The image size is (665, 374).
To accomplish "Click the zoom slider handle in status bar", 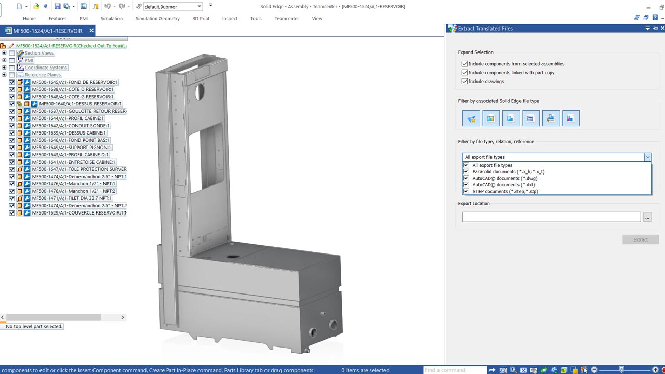I will [x=622, y=370].
